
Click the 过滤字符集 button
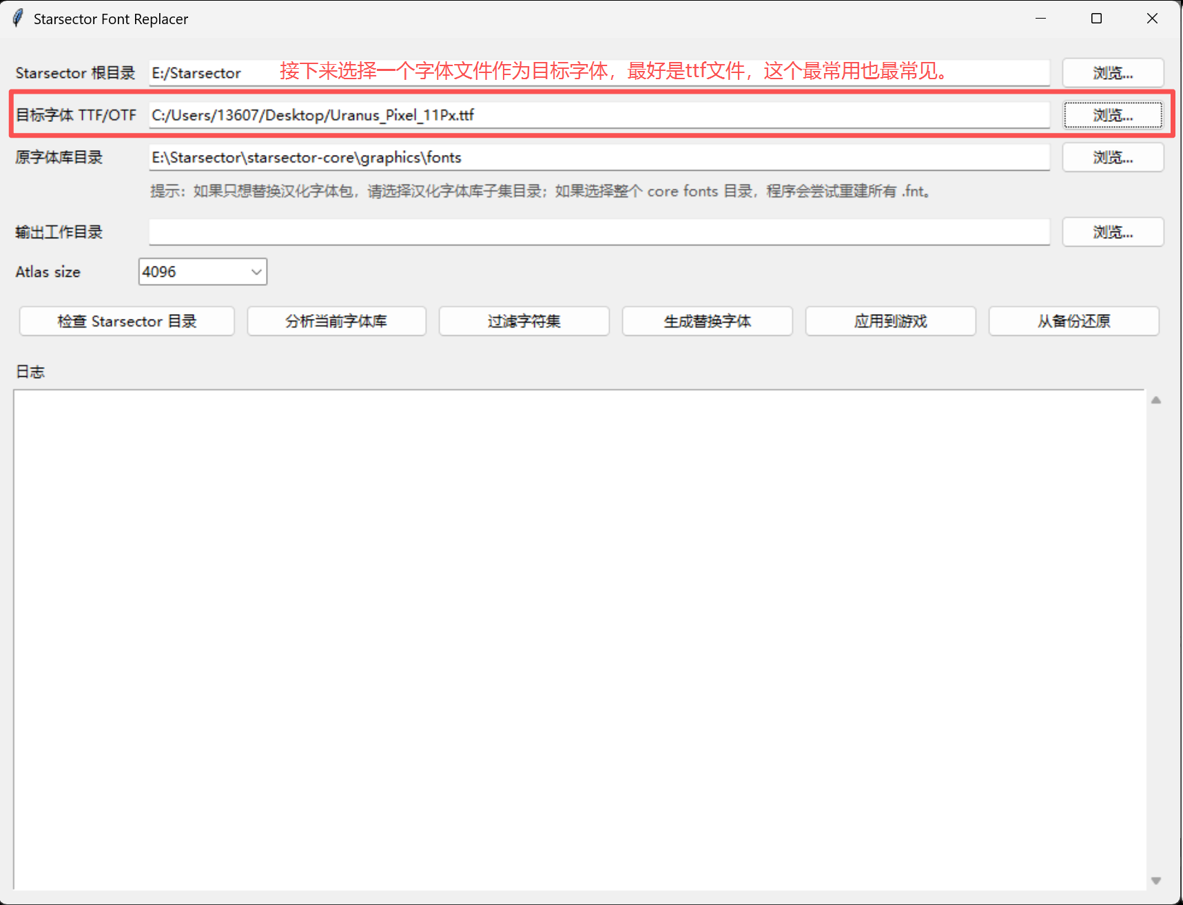[x=524, y=321]
